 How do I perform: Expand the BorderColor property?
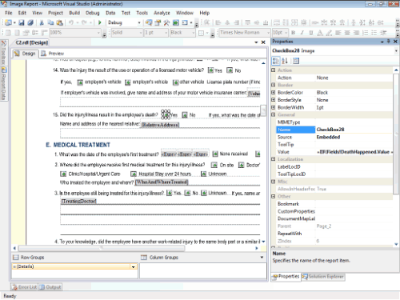[273, 92]
